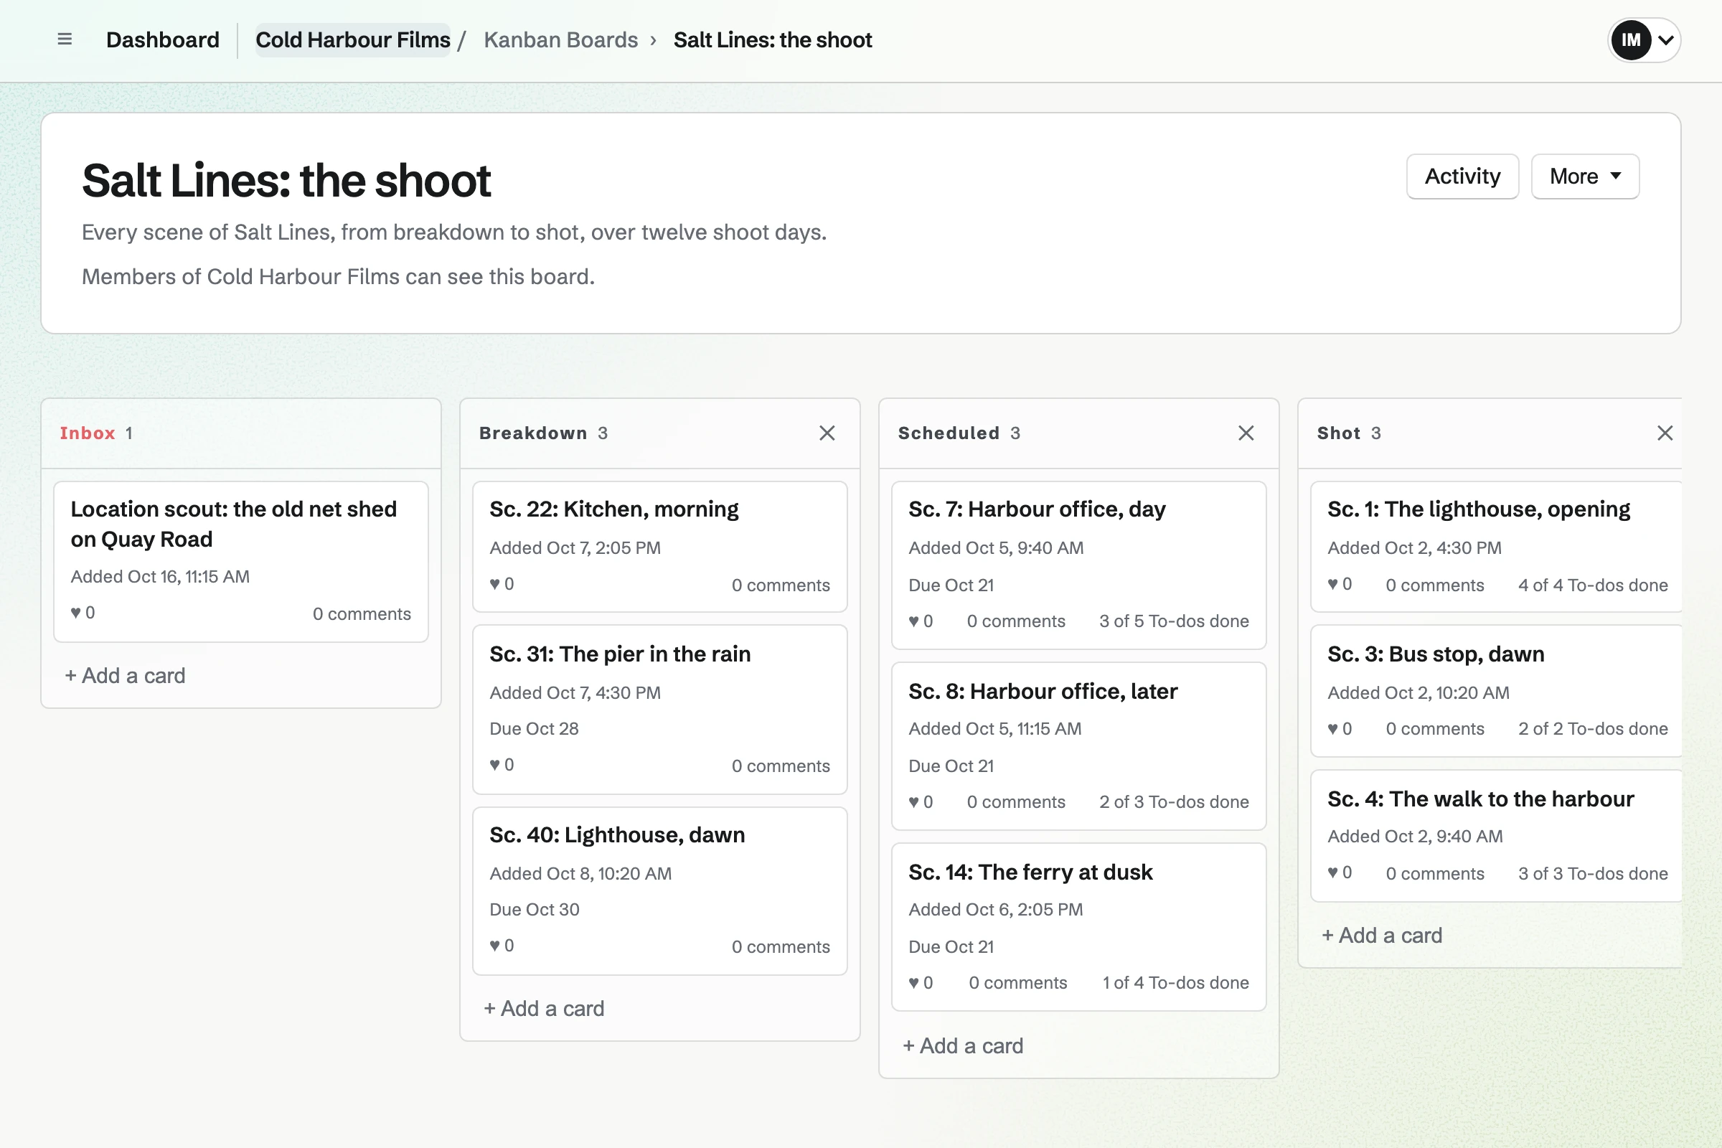
Task: Expand the More dropdown button
Action: pyautogui.click(x=1584, y=177)
